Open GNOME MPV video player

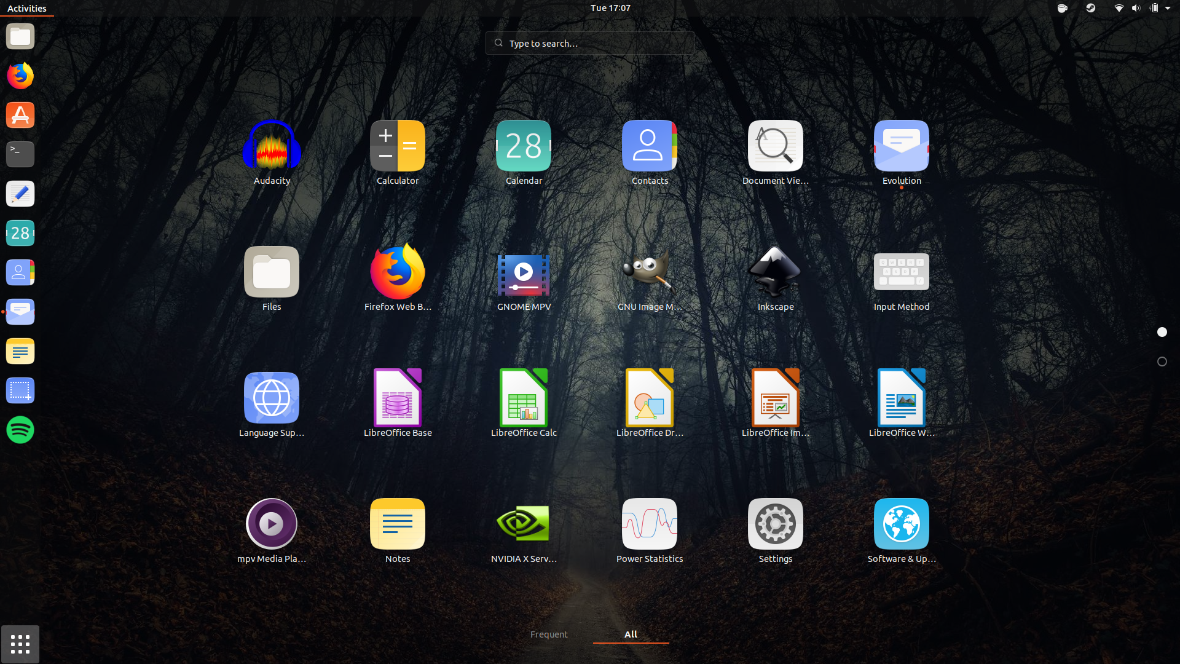523,275
